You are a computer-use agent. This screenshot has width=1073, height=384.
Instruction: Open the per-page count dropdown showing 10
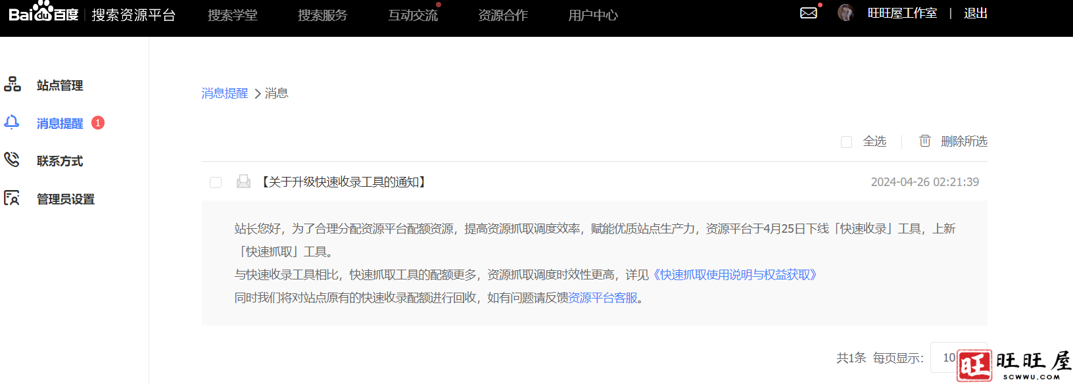(x=959, y=357)
